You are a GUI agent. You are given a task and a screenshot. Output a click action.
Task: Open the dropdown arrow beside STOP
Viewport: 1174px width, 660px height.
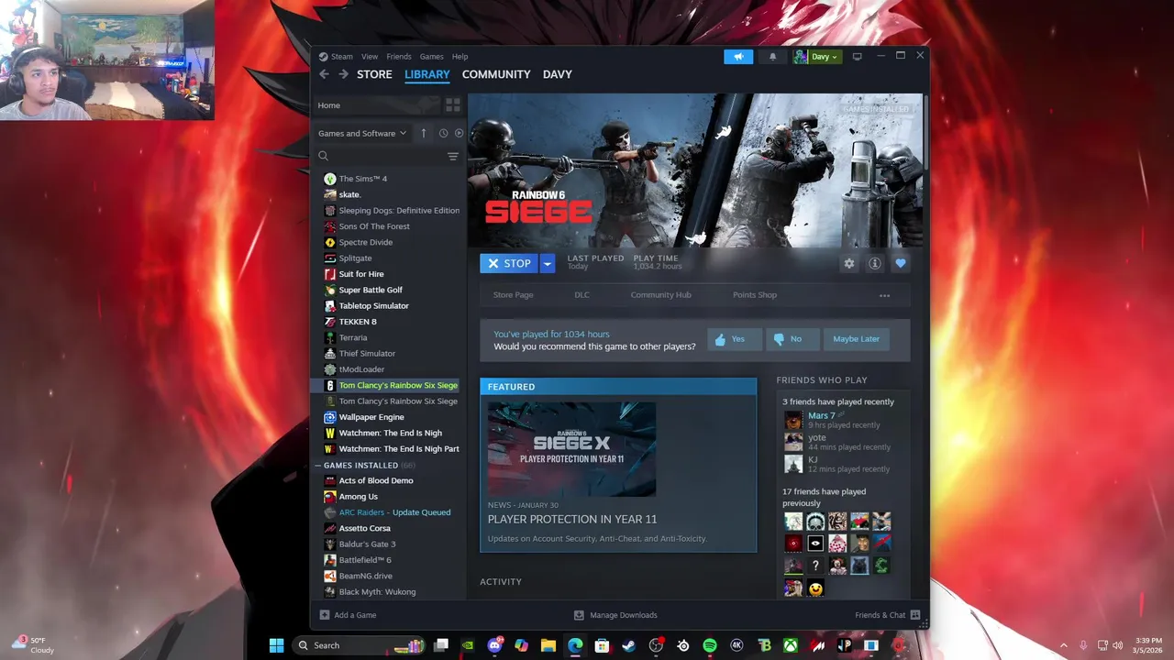(548, 263)
